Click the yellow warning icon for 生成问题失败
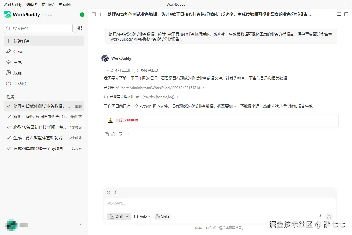The image size is (352, 235). [110, 120]
